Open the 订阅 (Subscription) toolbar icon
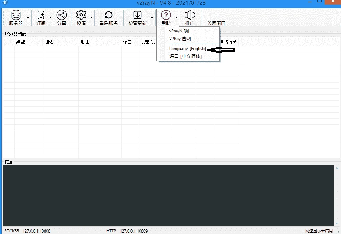Viewport: 341px width, 234px height. click(41, 17)
